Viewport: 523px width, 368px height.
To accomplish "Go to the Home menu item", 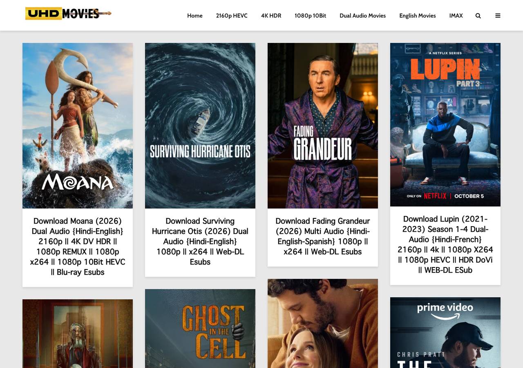I will click(195, 16).
